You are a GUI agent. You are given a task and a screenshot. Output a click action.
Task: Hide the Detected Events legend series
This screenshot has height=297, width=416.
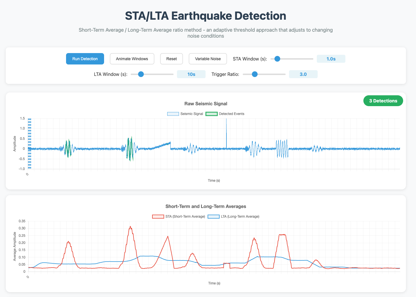click(x=212, y=114)
